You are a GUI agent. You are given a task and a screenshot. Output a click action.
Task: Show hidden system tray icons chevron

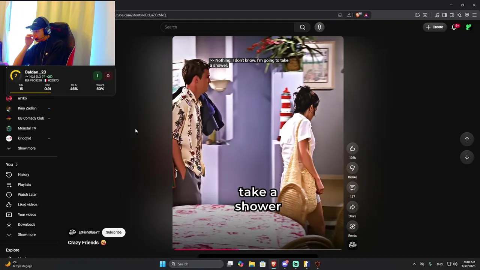(x=414, y=264)
